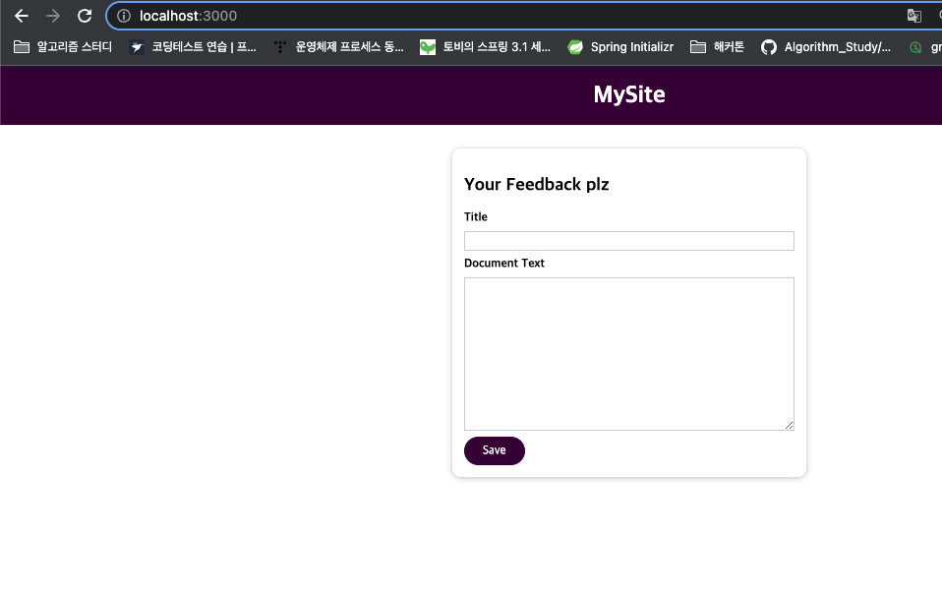Click the browser forward arrow
Viewport: 942px width, 595px height.
[53, 16]
